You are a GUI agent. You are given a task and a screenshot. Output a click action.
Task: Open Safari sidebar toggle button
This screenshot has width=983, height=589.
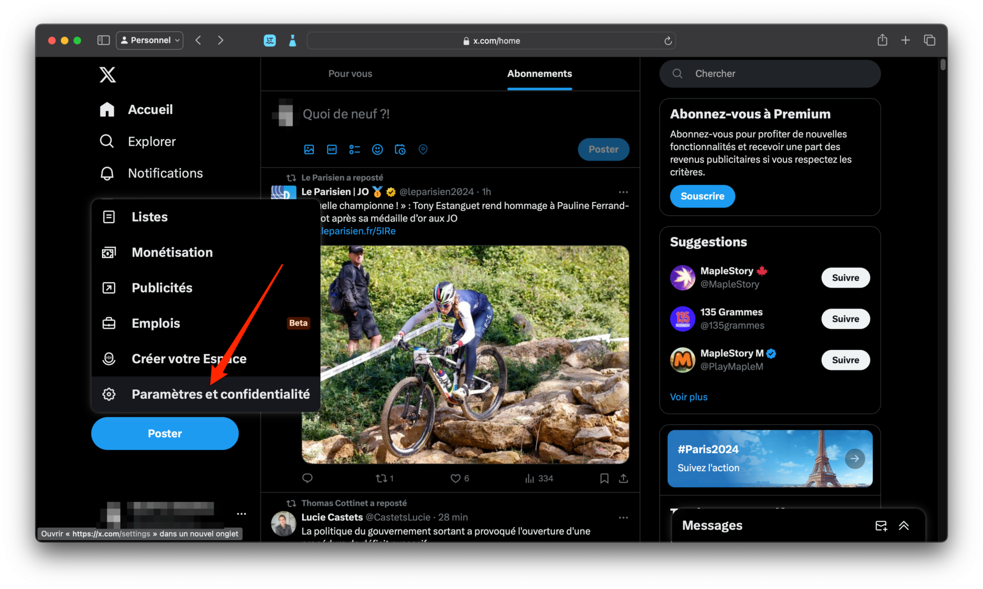103,40
